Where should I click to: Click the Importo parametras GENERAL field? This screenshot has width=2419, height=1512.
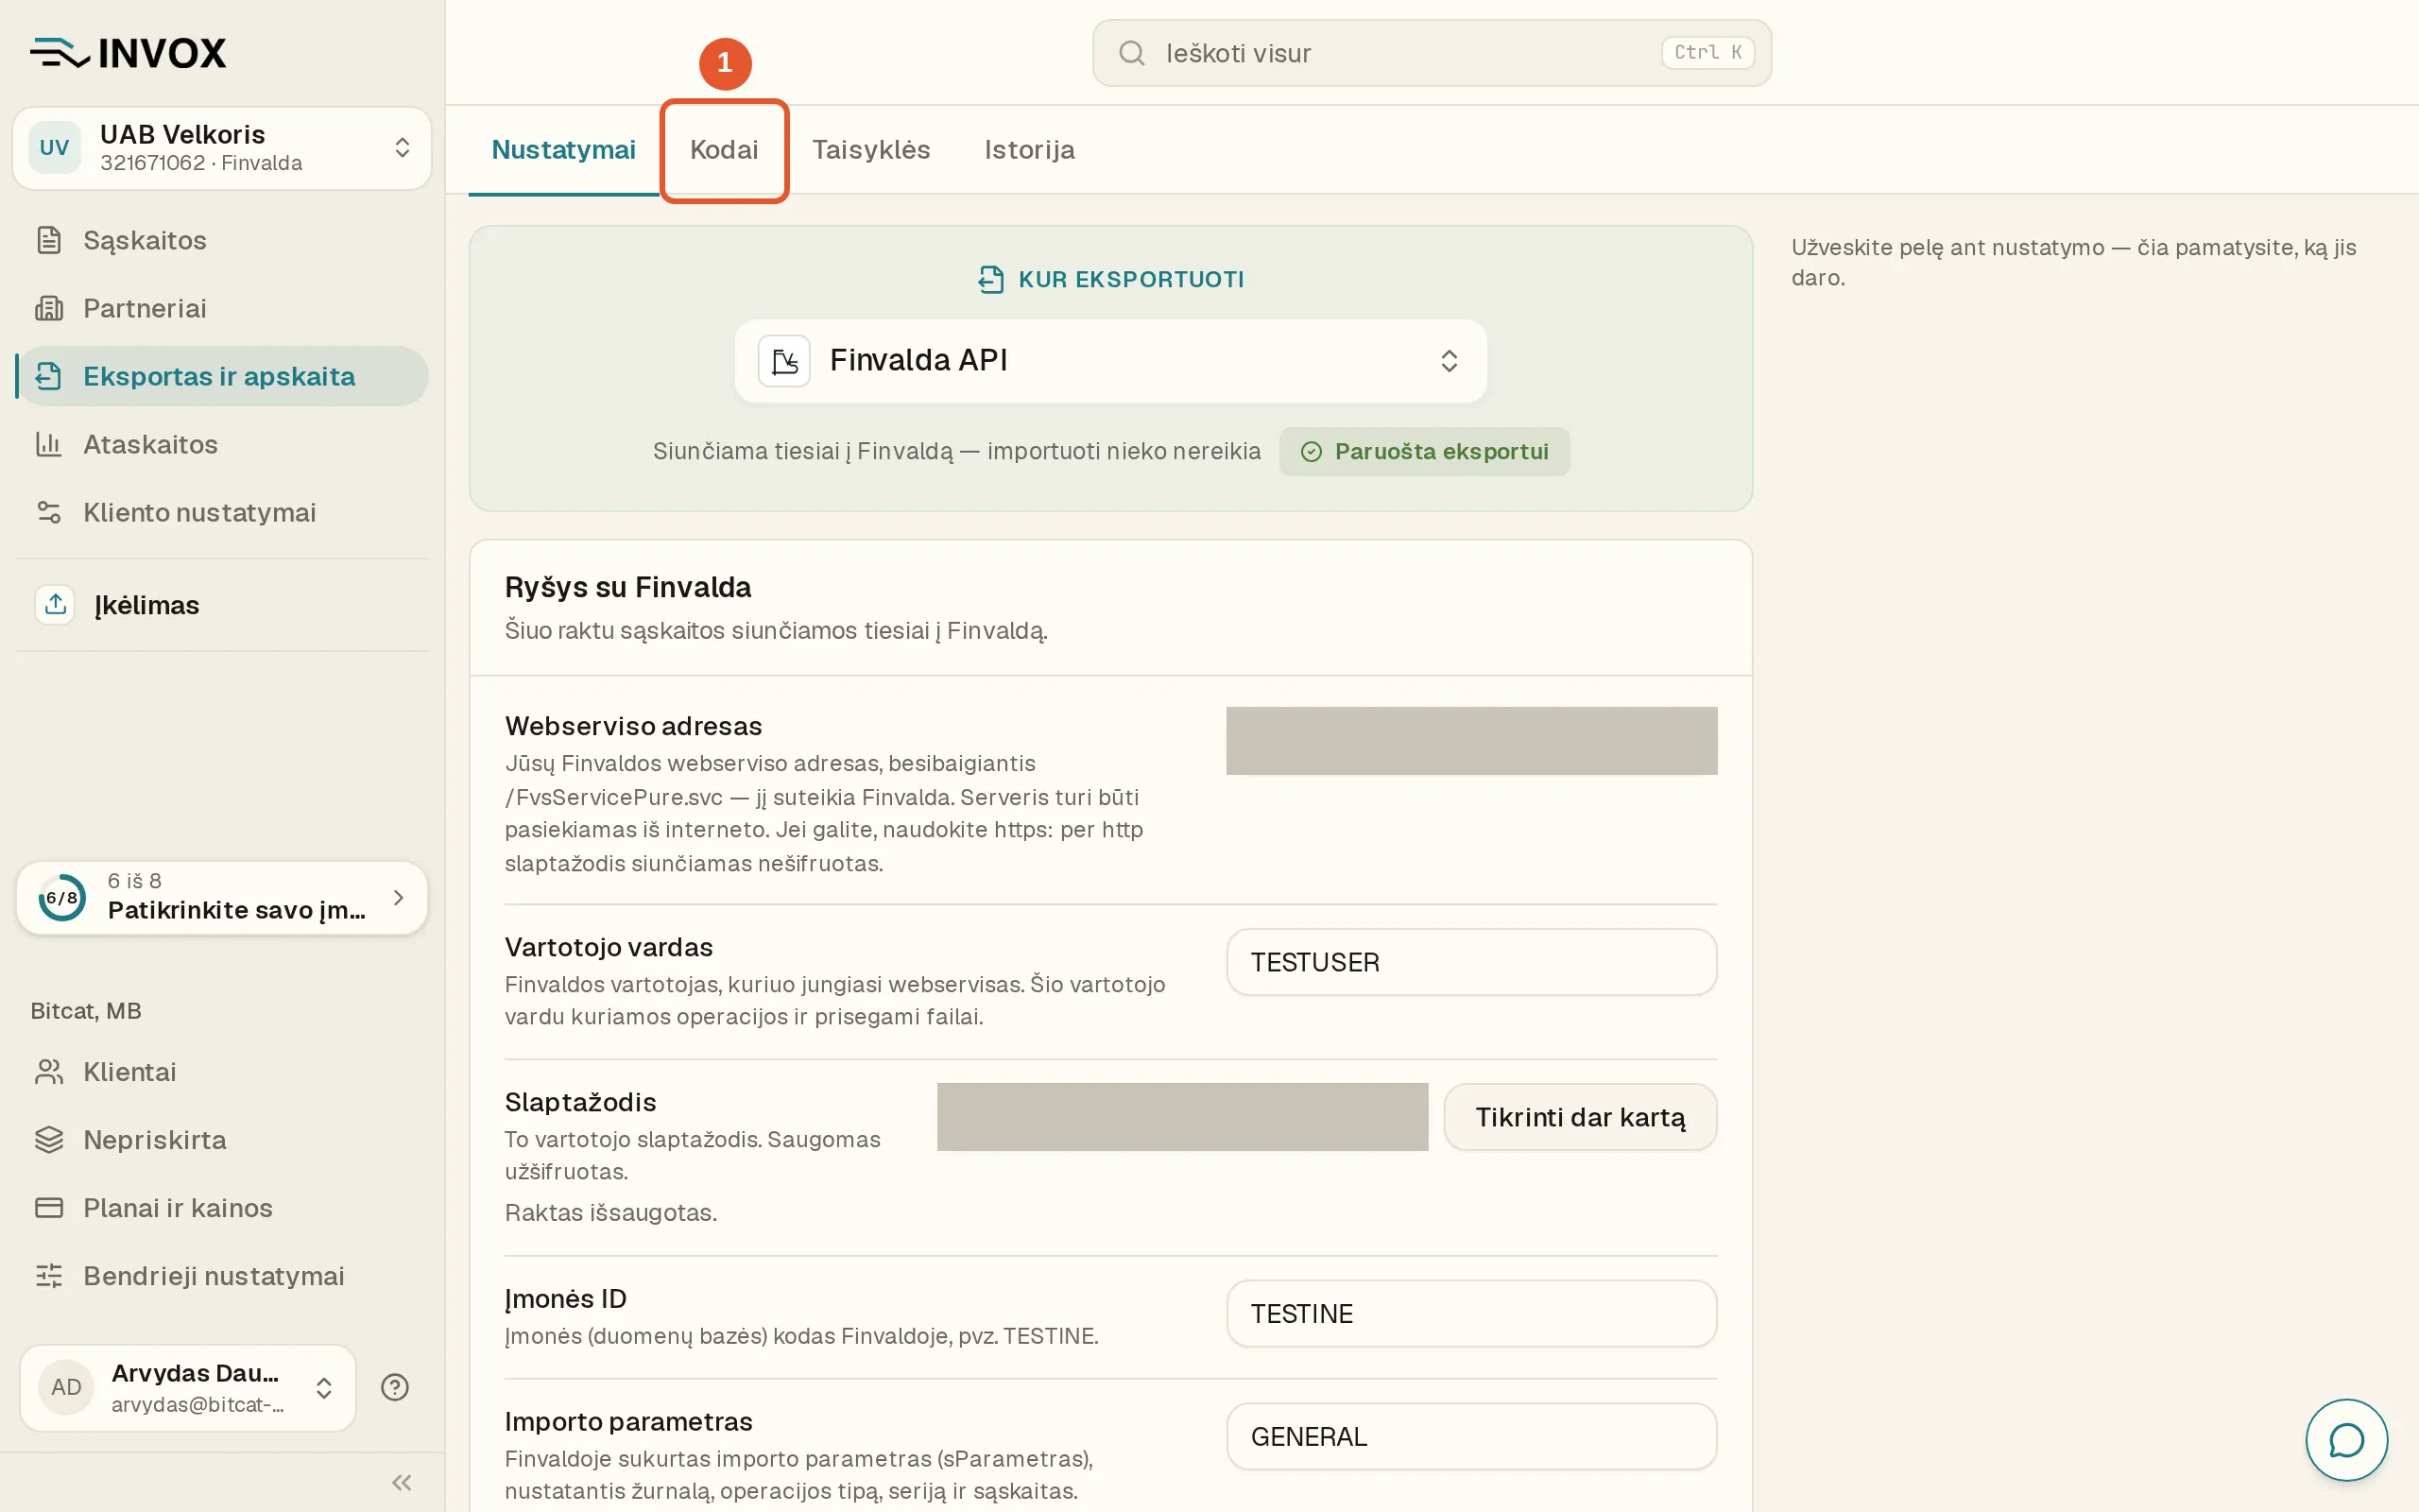[1471, 1437]
